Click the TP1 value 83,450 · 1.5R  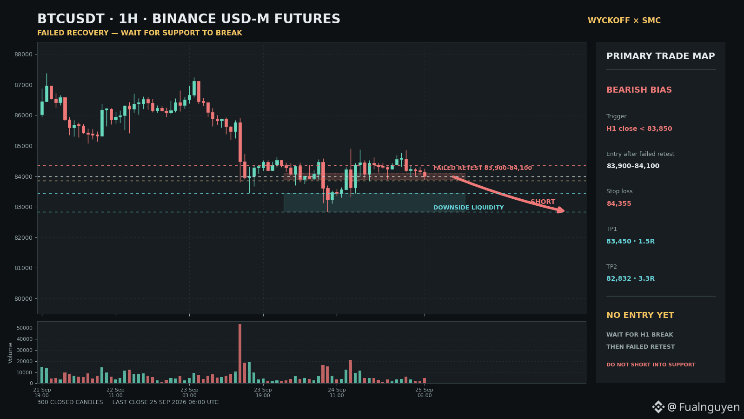[630, 241]
